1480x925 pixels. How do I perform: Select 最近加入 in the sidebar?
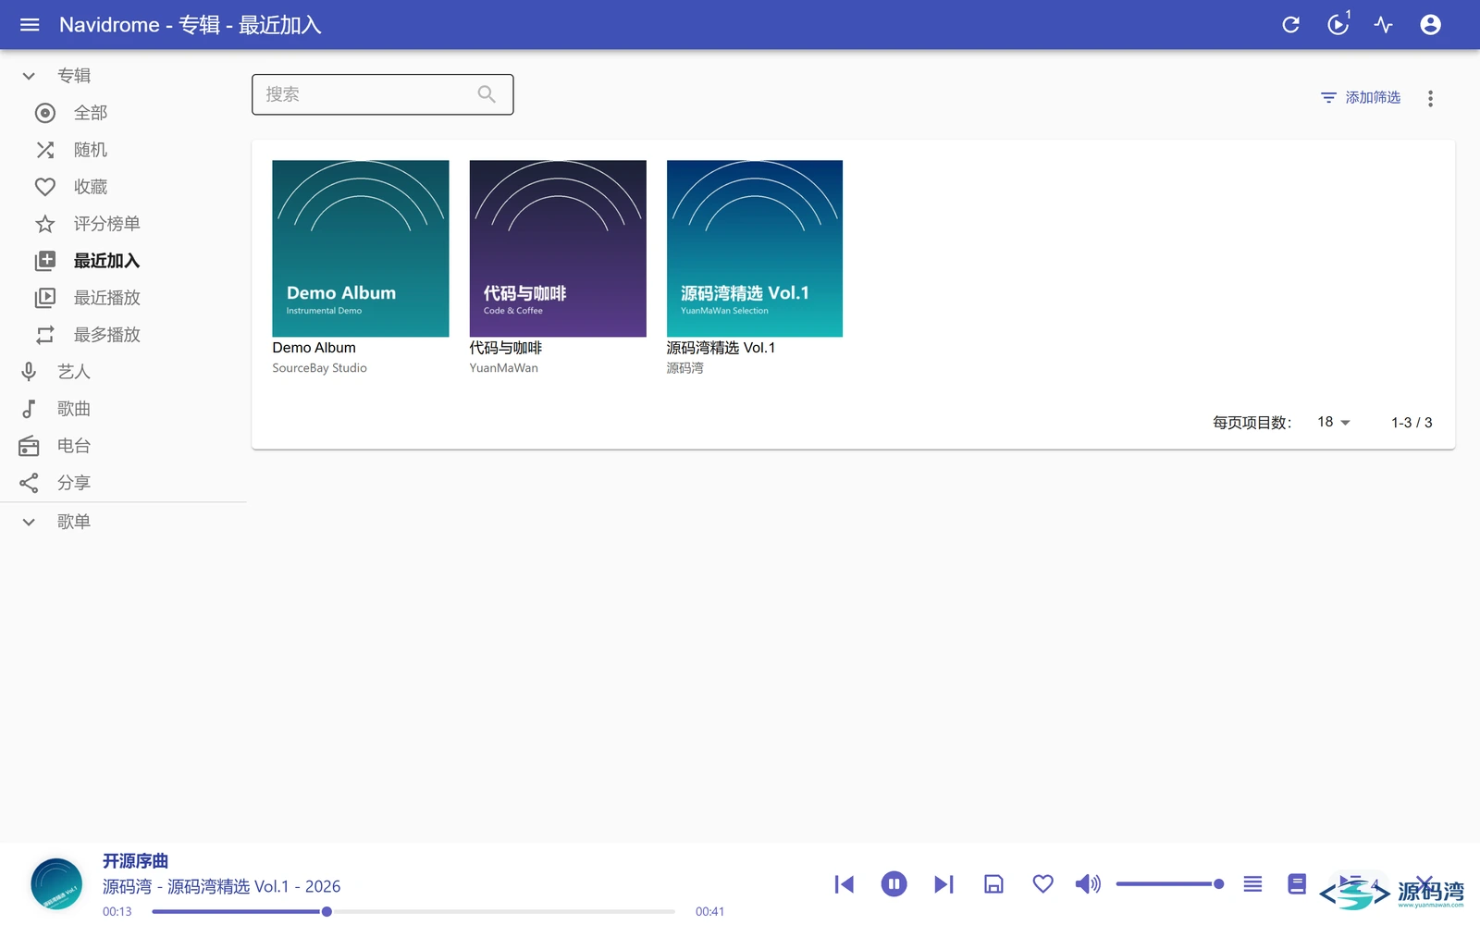[124, 261]
